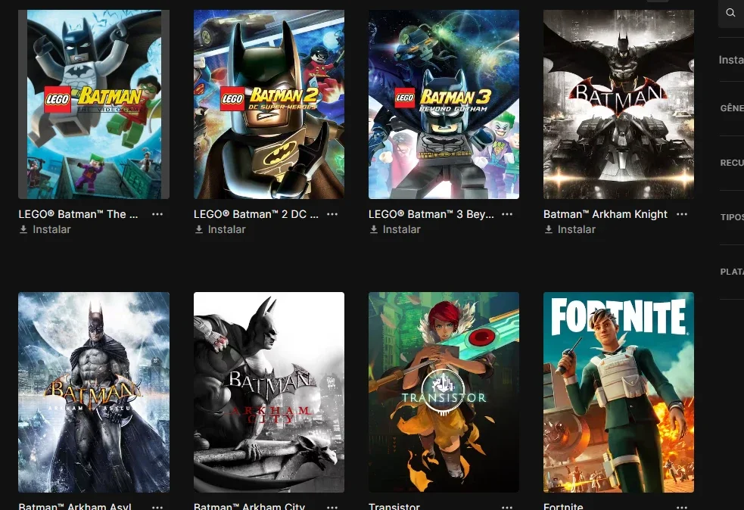
Task: Select the LEGO Batman 3 Bey... title
Action: (431, 214)
